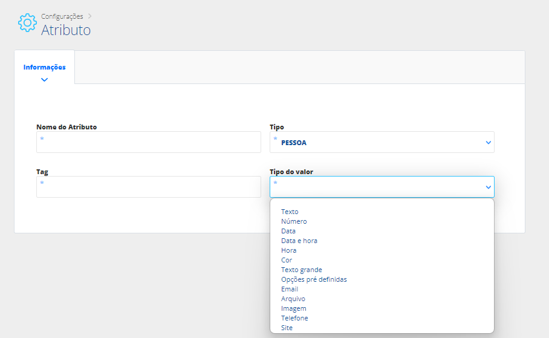549x338 pixels.
Task: Open the Configurações breadcrumb link
Action: click(62, 16)
